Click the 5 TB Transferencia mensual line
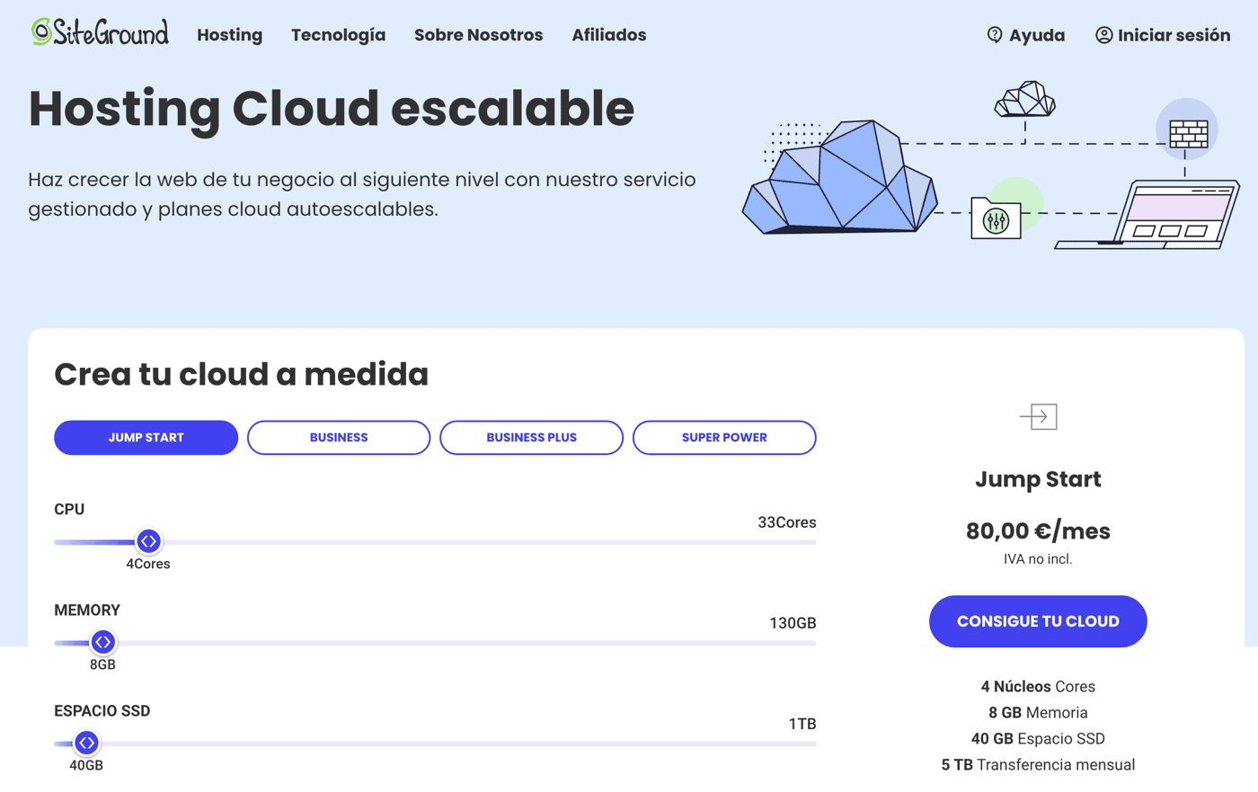This screenshot has width=1258, height=792. (1038, 765)
